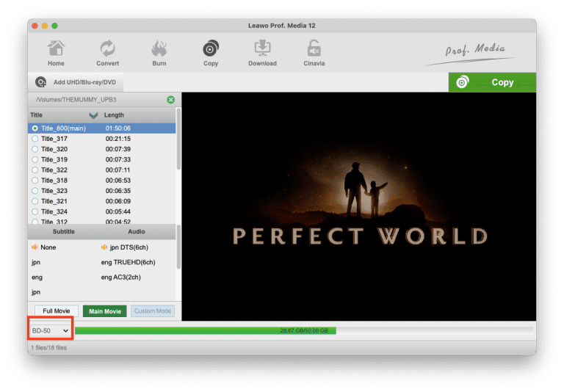Open the Home module

[x=56, y=54]
